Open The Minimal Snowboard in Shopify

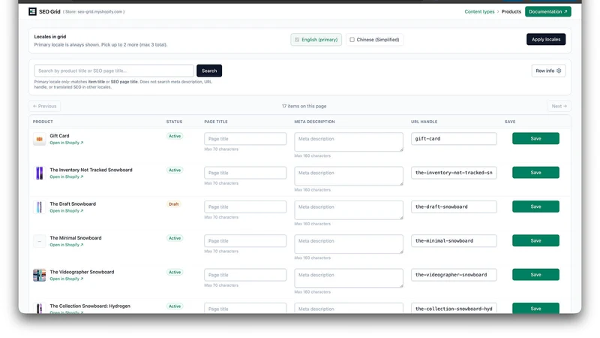[x=66, y=245]
